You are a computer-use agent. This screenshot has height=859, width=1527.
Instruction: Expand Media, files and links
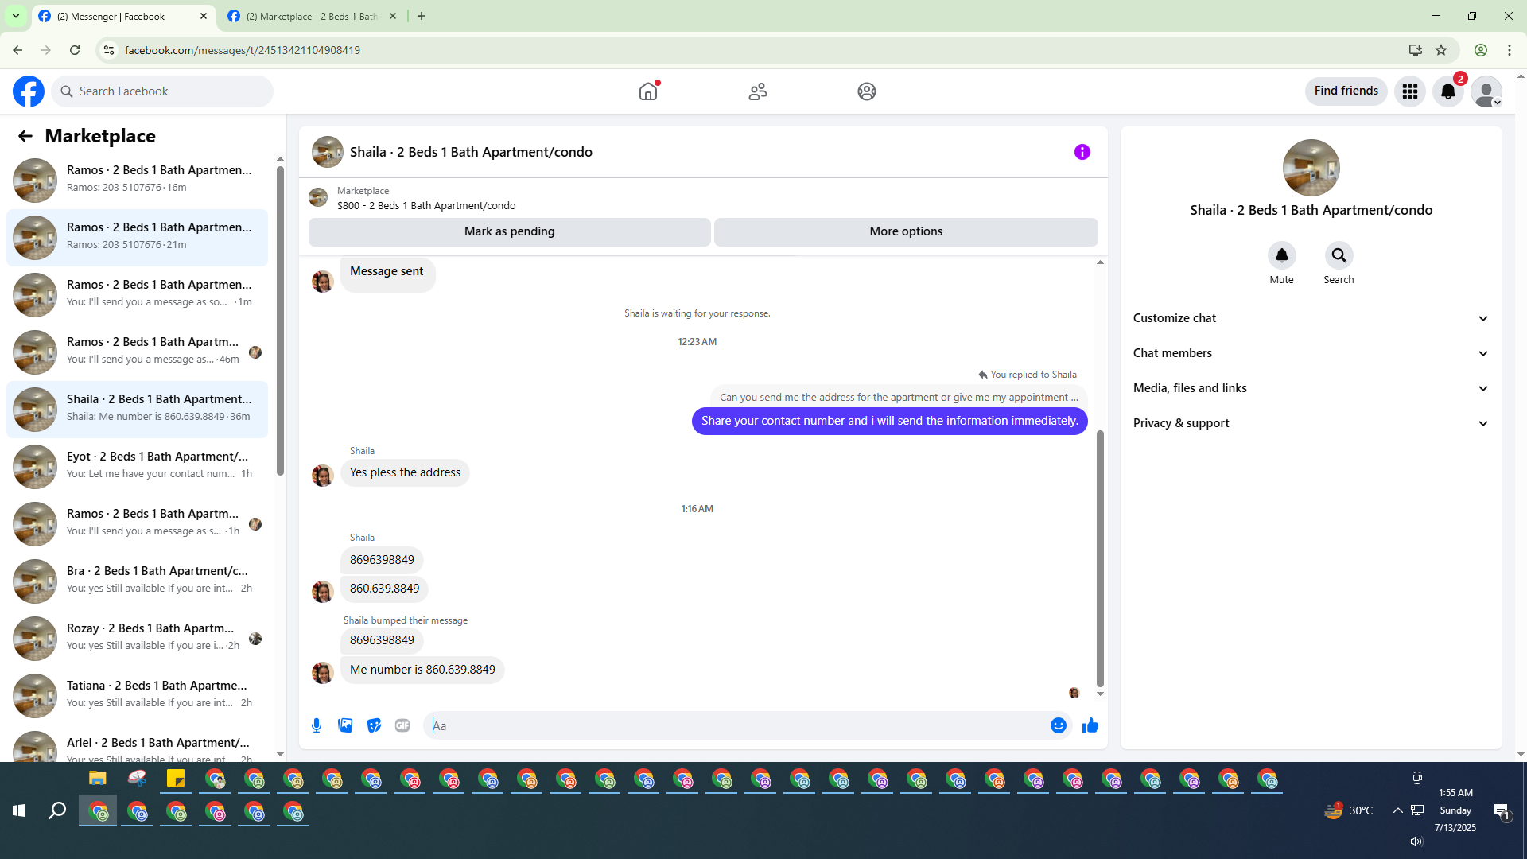coord(1311,388)
